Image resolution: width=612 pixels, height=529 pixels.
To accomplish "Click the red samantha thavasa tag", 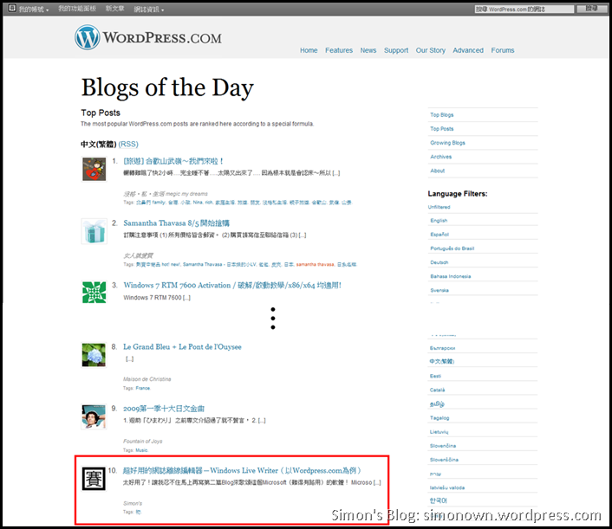I will point(315,264).
